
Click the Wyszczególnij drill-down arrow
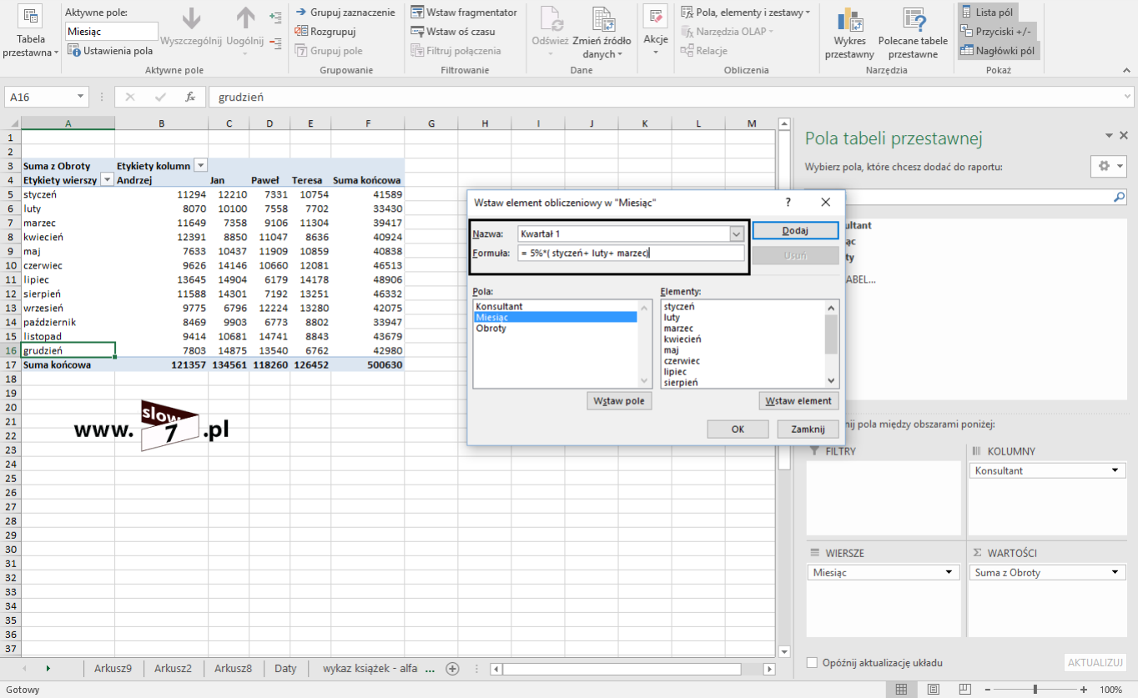click(191, 28)
